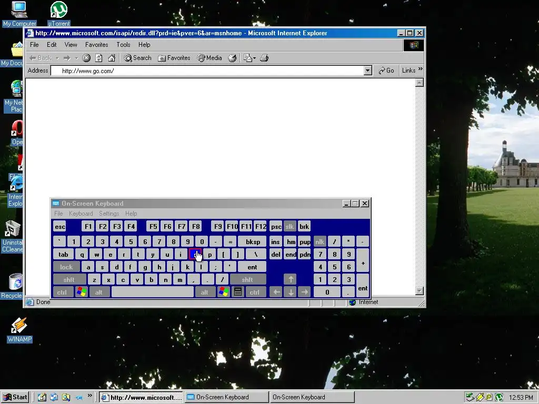The width and height of the screenshot is (539, 404).
Task: Select the My Computer desktop icon
Action: 19,14
